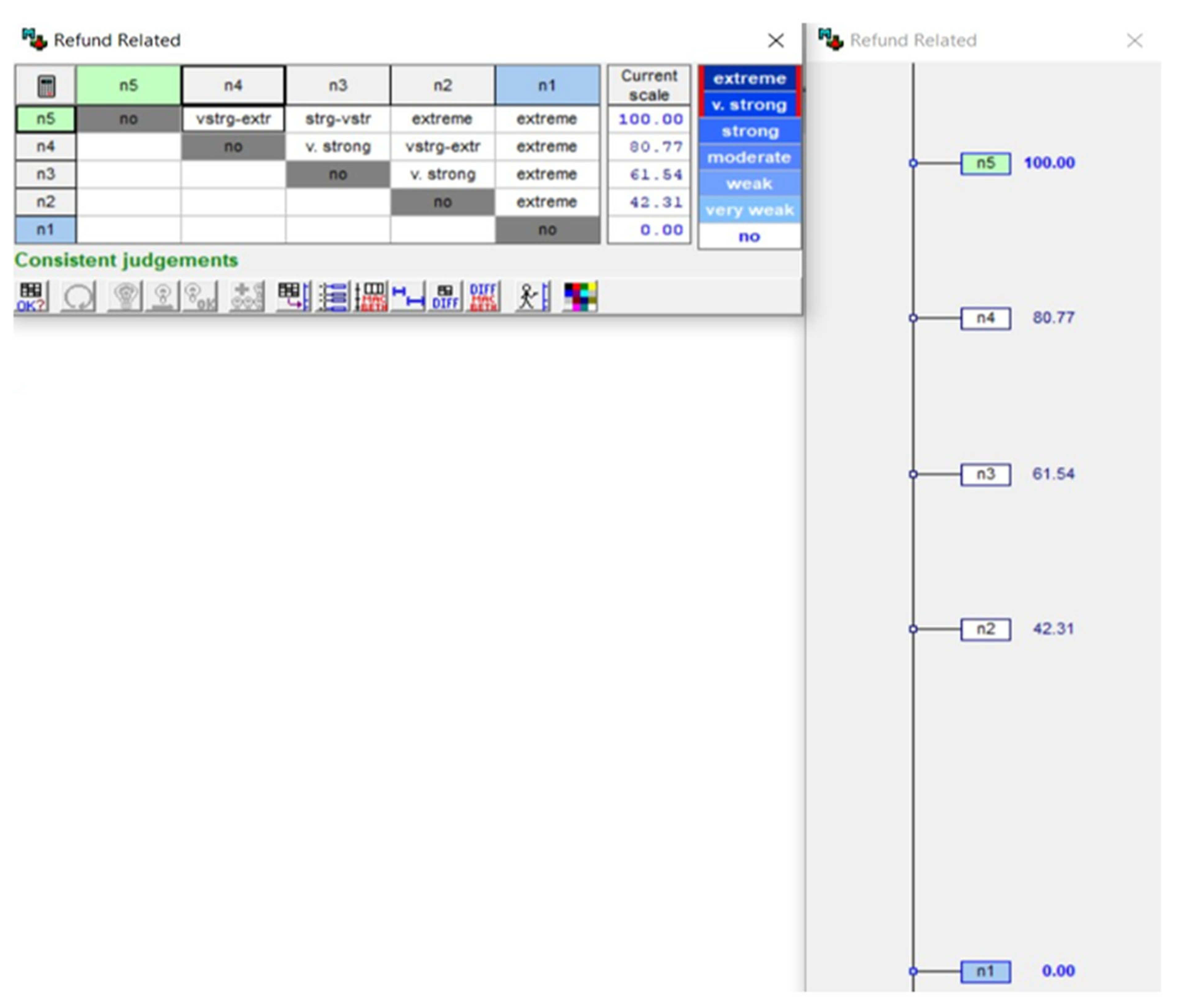The height and width of the screenshot is (1007, 1177).
Task: Open the multicolor palette icon
Action: coord(580,296)
